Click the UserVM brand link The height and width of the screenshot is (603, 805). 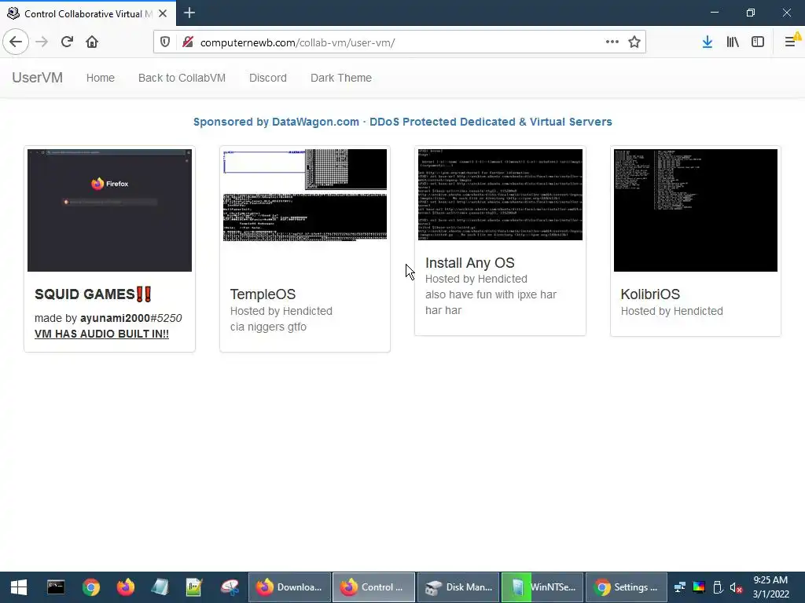38,78
